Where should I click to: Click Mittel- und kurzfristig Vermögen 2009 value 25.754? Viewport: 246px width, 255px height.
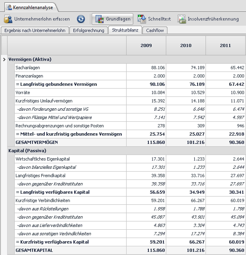[x=157, y=134]
